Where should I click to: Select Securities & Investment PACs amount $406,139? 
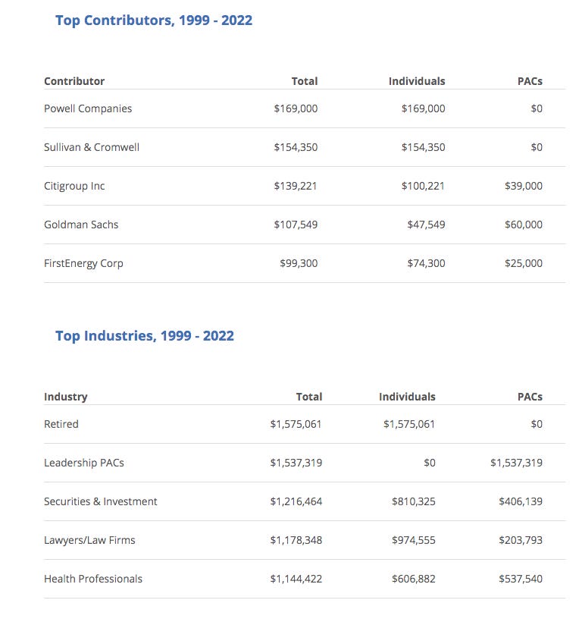pyautogui.click(x=521, y=501)
